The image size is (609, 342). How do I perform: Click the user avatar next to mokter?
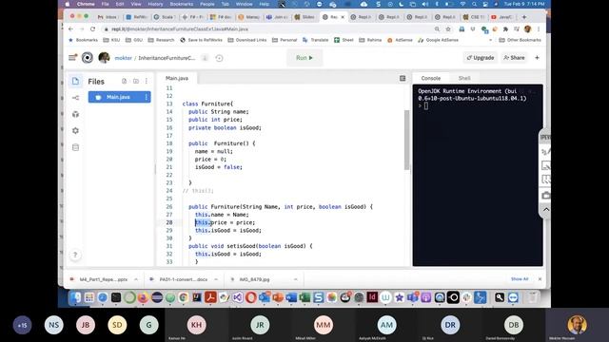tap(104, 58)
